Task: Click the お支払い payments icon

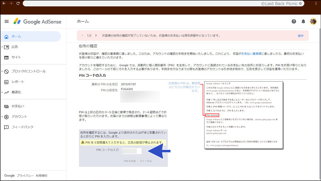Action: click(6, 106)
